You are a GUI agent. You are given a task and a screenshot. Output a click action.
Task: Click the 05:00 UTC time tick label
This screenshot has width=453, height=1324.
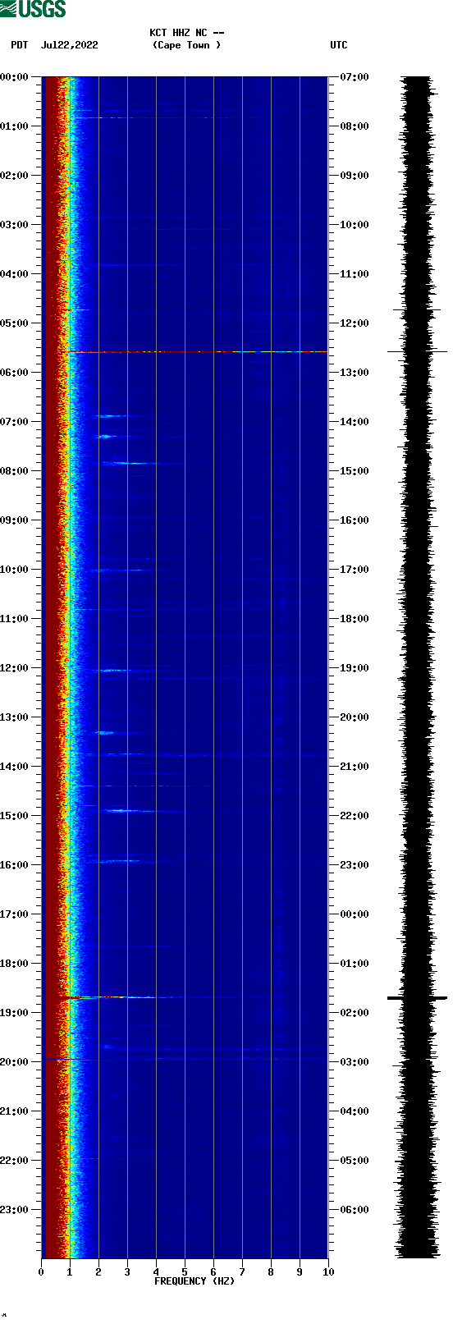click(355, 1161)
